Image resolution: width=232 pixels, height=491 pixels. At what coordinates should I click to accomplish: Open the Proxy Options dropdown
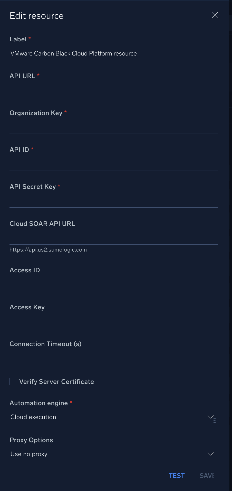[x=210, y=454]
